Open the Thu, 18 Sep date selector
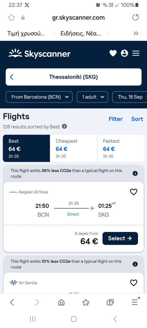Image resolution: width=147 pixels, height=328 pixels. point(130,97)
